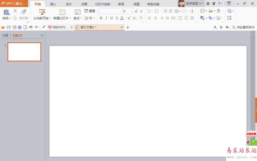This screenshot has height=161, width=257.
Task: Expand the Layout (版式) dropdown
Action: click(x=77, y=18)
